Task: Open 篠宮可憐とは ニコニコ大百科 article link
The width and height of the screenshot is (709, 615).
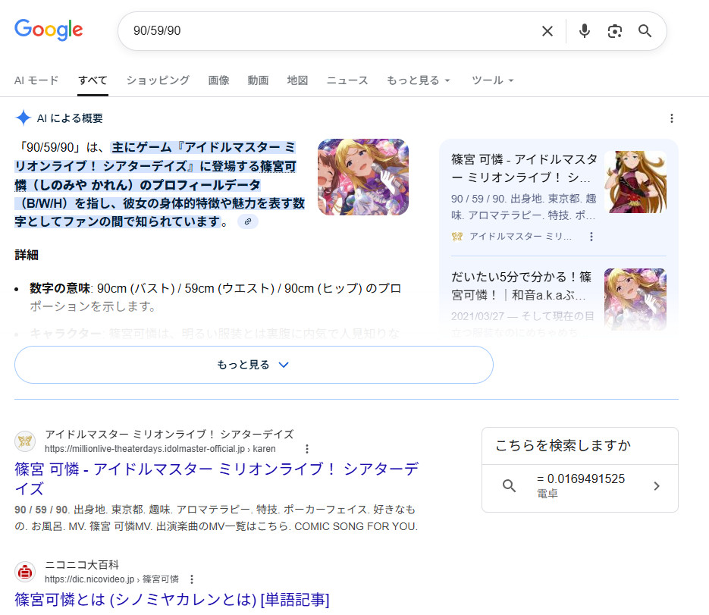Action: coord(171,599)
